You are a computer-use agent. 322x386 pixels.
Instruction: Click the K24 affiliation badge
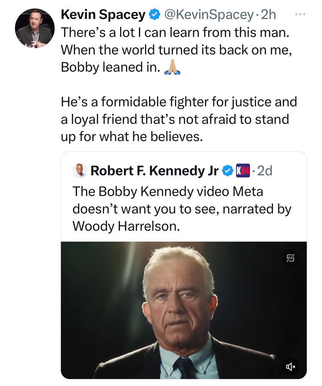click(x=243, y=171)
